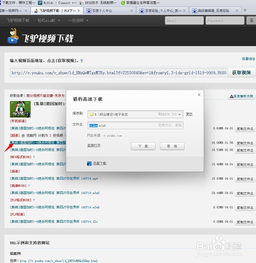
Task: Close the 猎豹高速下载 dialog
Action: (199, 95)
